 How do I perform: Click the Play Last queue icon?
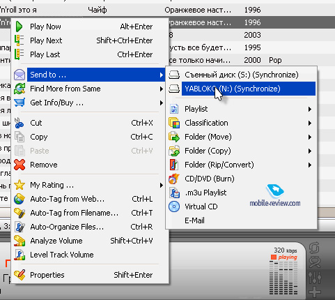point(19,54)
